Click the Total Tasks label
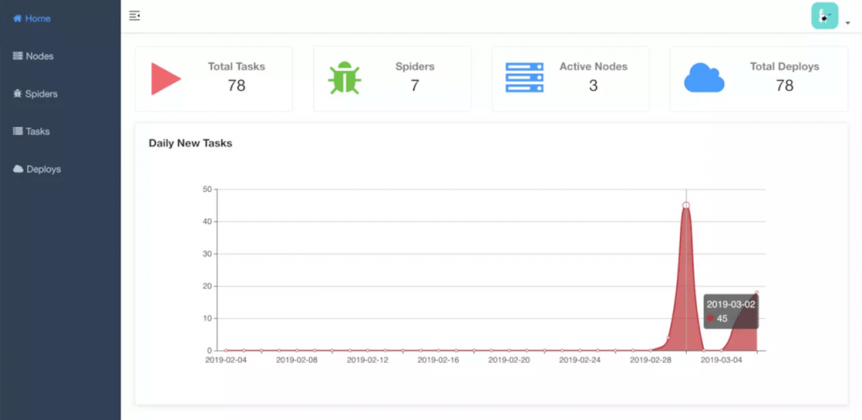The height and width of the screenshot is (420, 862). point(237,66)
